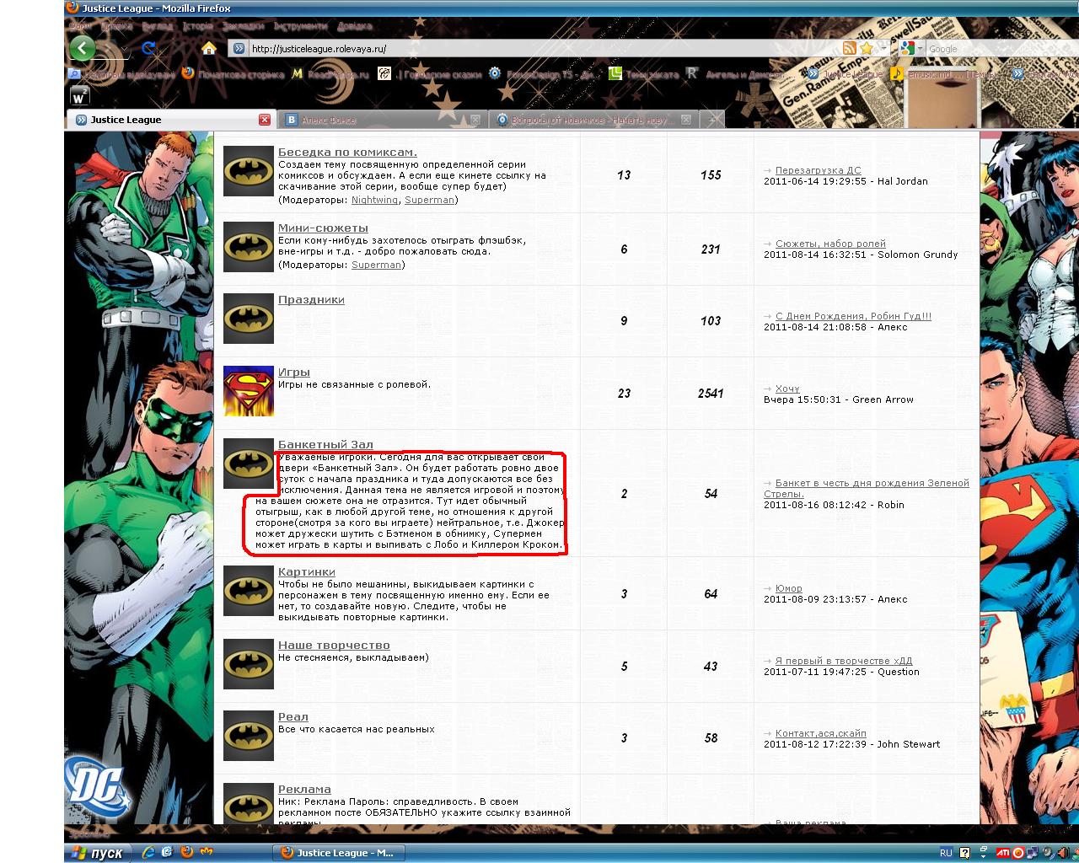Click the Batman logo beside Беседка по комиксам
This screenshot has height=863, width=1079.
tap(249, 171)
